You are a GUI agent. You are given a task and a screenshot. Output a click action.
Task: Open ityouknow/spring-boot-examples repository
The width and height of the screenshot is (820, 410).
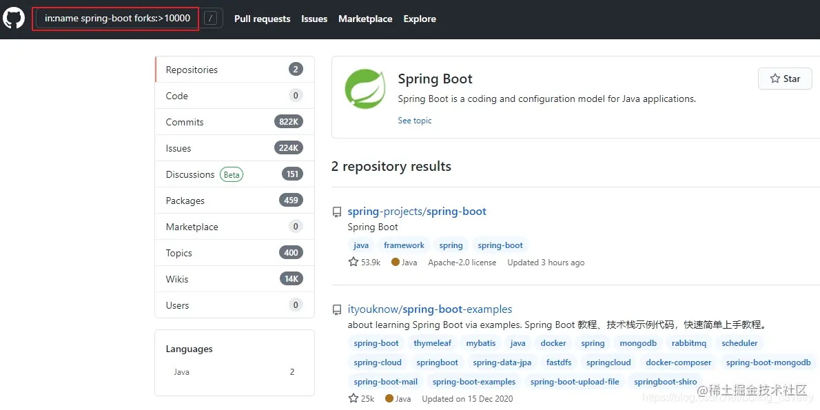pos(430,309)
